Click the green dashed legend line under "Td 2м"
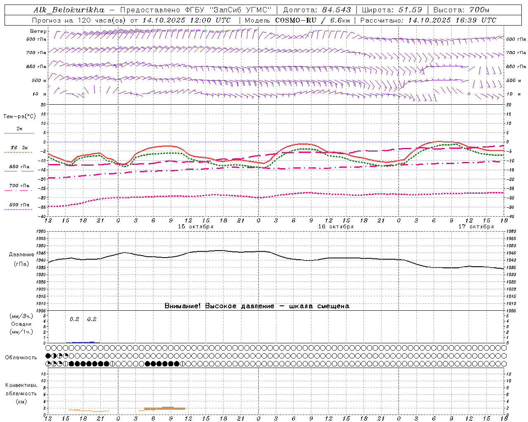 click(18, 152)
